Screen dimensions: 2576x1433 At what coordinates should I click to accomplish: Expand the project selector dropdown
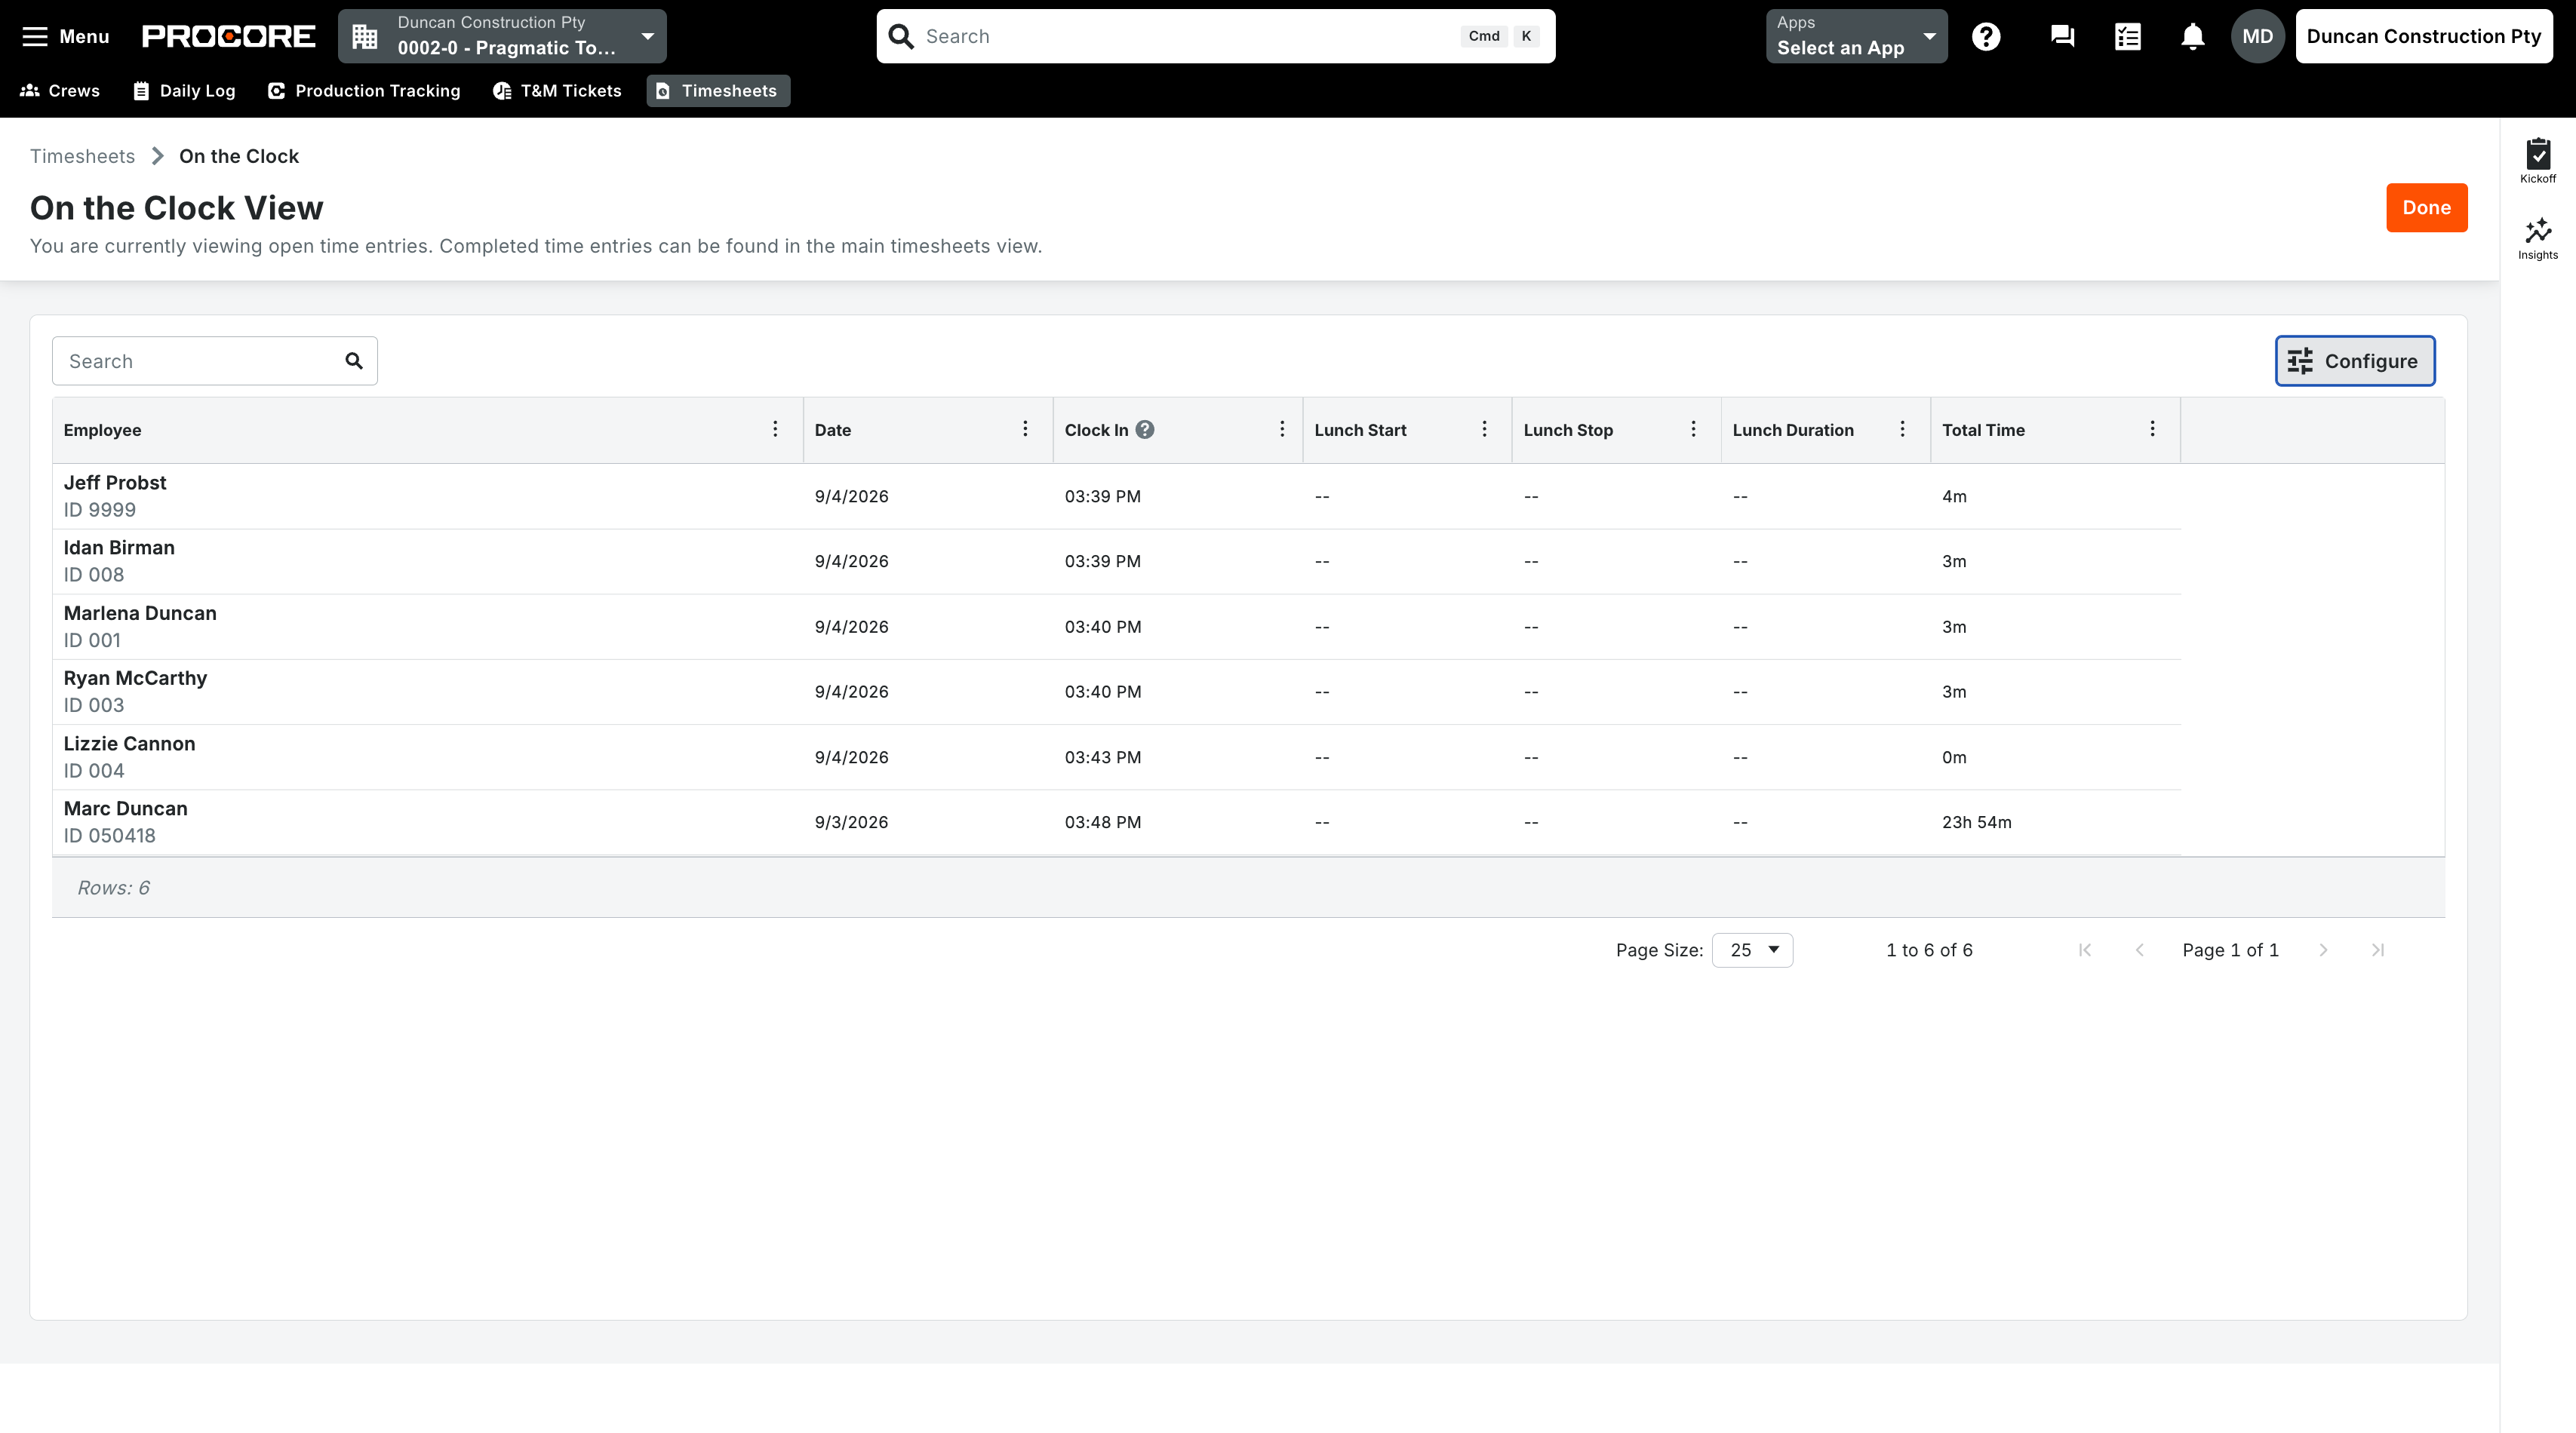pos(502,36)
